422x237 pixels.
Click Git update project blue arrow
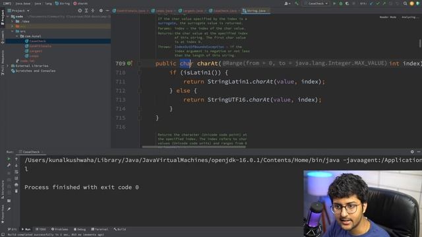coord(371,3)
